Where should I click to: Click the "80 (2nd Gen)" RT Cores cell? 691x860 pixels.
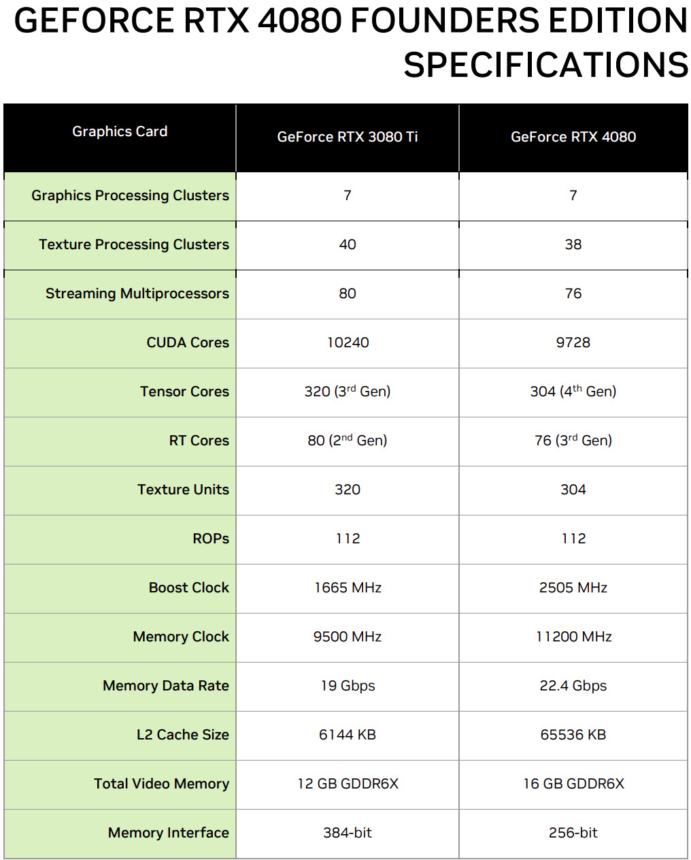(348, 441)
